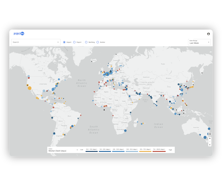Reset map bearing with compass icon
The height and width of the screenshot is (186, 222).
click(210, 145)
